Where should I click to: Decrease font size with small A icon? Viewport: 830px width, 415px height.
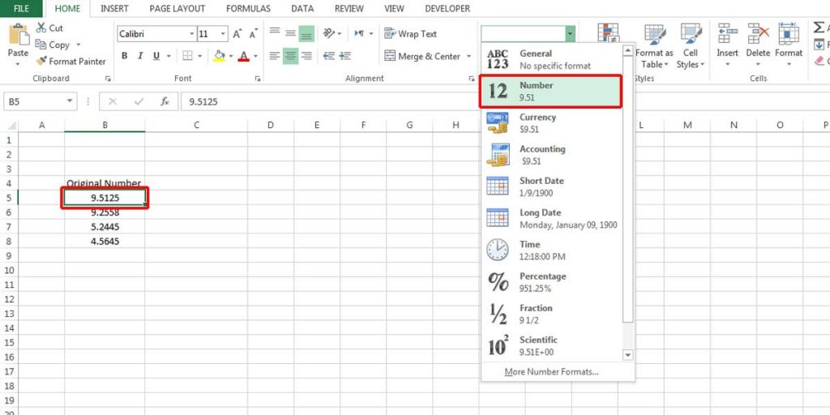(x=254, y=34)
